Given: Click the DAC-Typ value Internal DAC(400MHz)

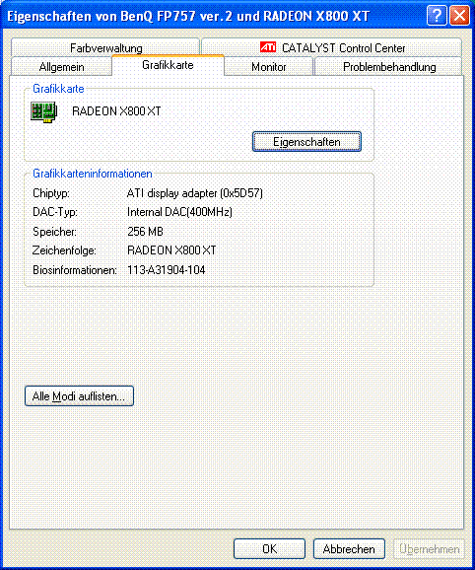Looking at the screenshot, I should coord(179,212).
